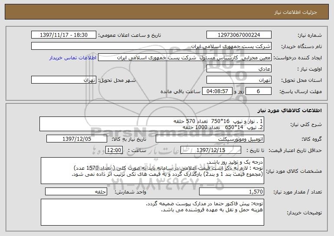334x236 pixels.
Task: Click the شماره نیاز field 12973067000224
Action: click(x=239, y=35)
